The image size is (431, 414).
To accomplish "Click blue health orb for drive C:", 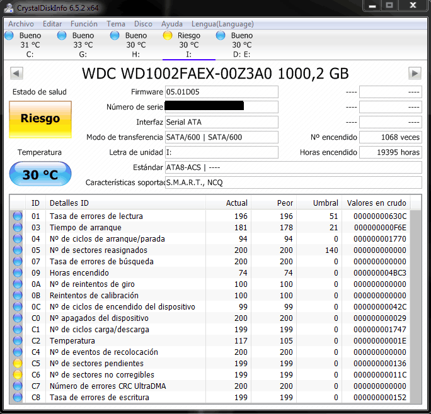I will click(9, 35).
